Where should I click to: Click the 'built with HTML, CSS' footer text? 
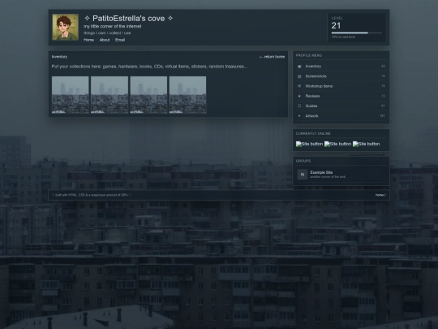92,195
